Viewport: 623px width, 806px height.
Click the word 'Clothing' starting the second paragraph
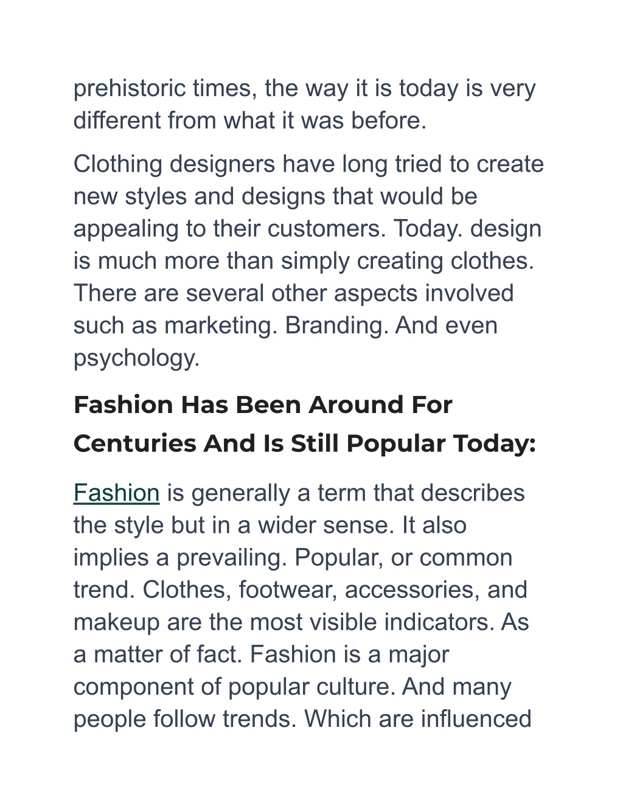click(117, 165)
